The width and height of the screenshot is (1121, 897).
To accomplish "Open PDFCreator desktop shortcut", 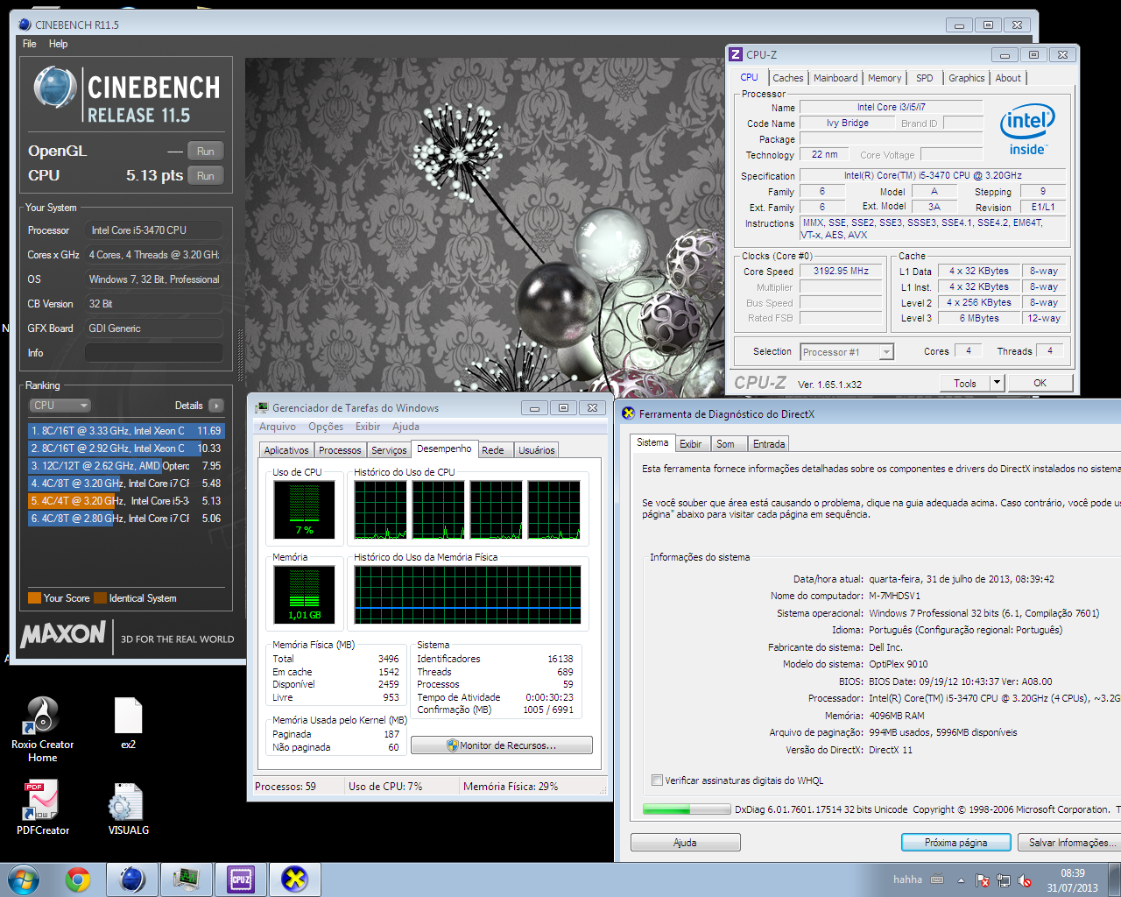I will pos(42,808).
